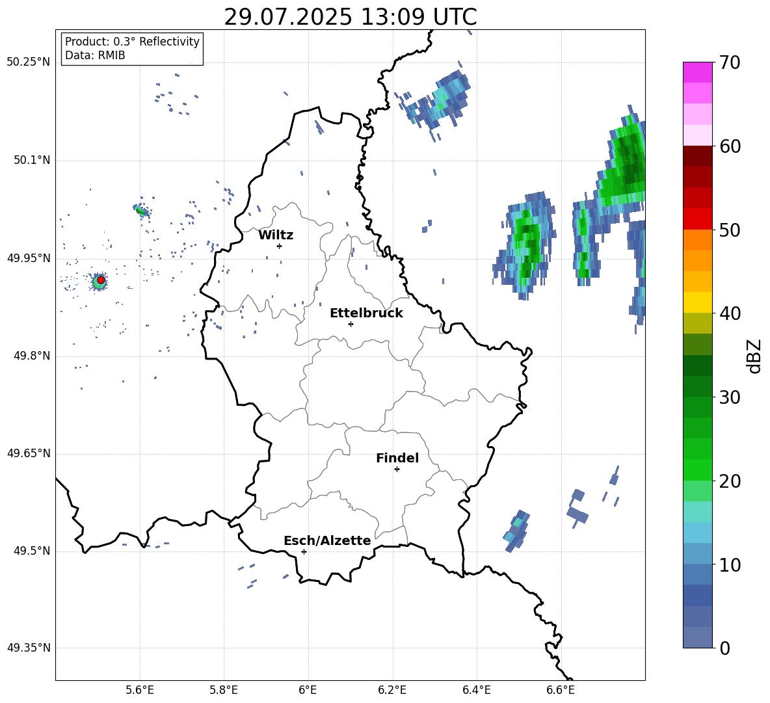Image resolution: width=770 pixels, height=703 pixels.
Task: Select the Wiltz station label
Action: click(x=276, y=235)
